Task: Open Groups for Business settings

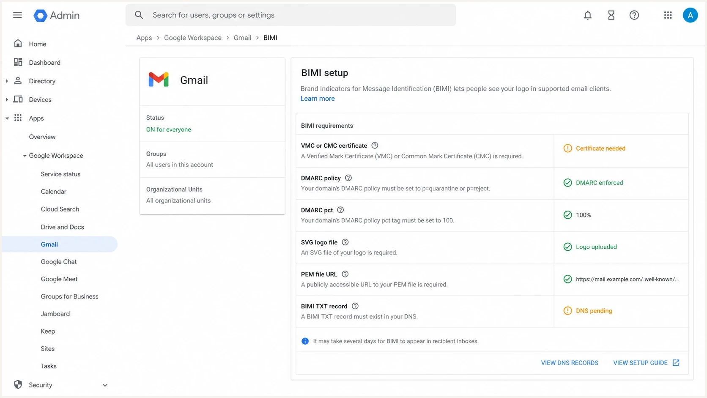Action: [70, 296]
